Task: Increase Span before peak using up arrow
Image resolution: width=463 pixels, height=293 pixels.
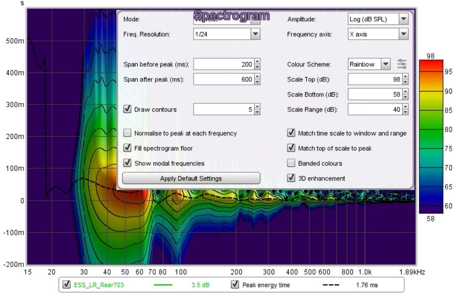Action: click(x=257, y=62)
